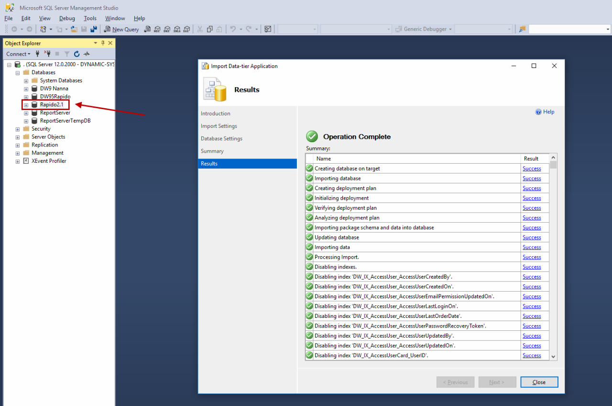Click the New Query toolbar button

(121, 29)
